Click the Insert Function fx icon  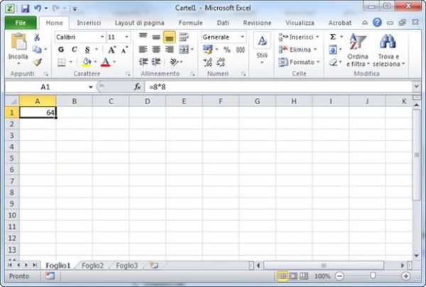(x=138, y=86)
